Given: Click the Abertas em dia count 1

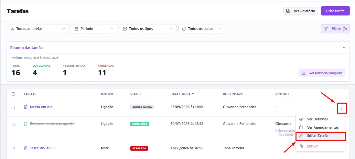Looking at the screenshot, I should tap(65, 73).
